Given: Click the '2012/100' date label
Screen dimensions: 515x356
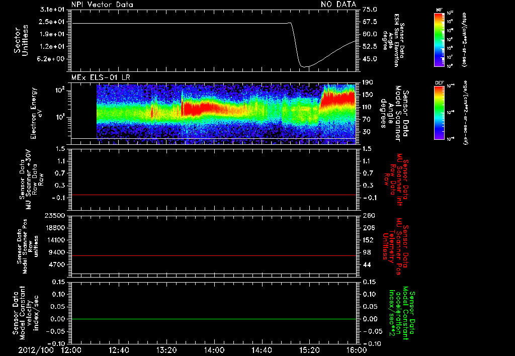Looking at the screenshot, I should pyautogui.click(x=36, y=350).
